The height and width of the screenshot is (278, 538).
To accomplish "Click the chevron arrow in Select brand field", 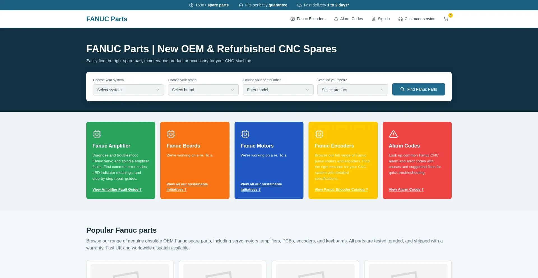I will point(233,90).
